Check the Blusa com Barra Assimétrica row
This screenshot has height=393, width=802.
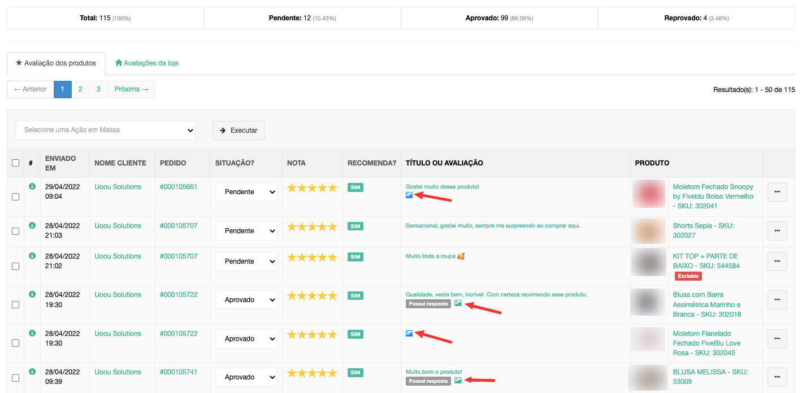pos(15,304)
